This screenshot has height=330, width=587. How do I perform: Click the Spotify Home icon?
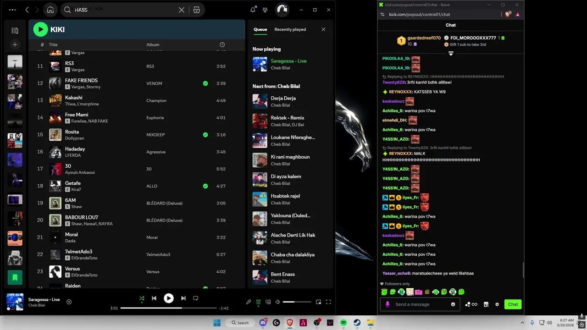click(x=50, y=10)
